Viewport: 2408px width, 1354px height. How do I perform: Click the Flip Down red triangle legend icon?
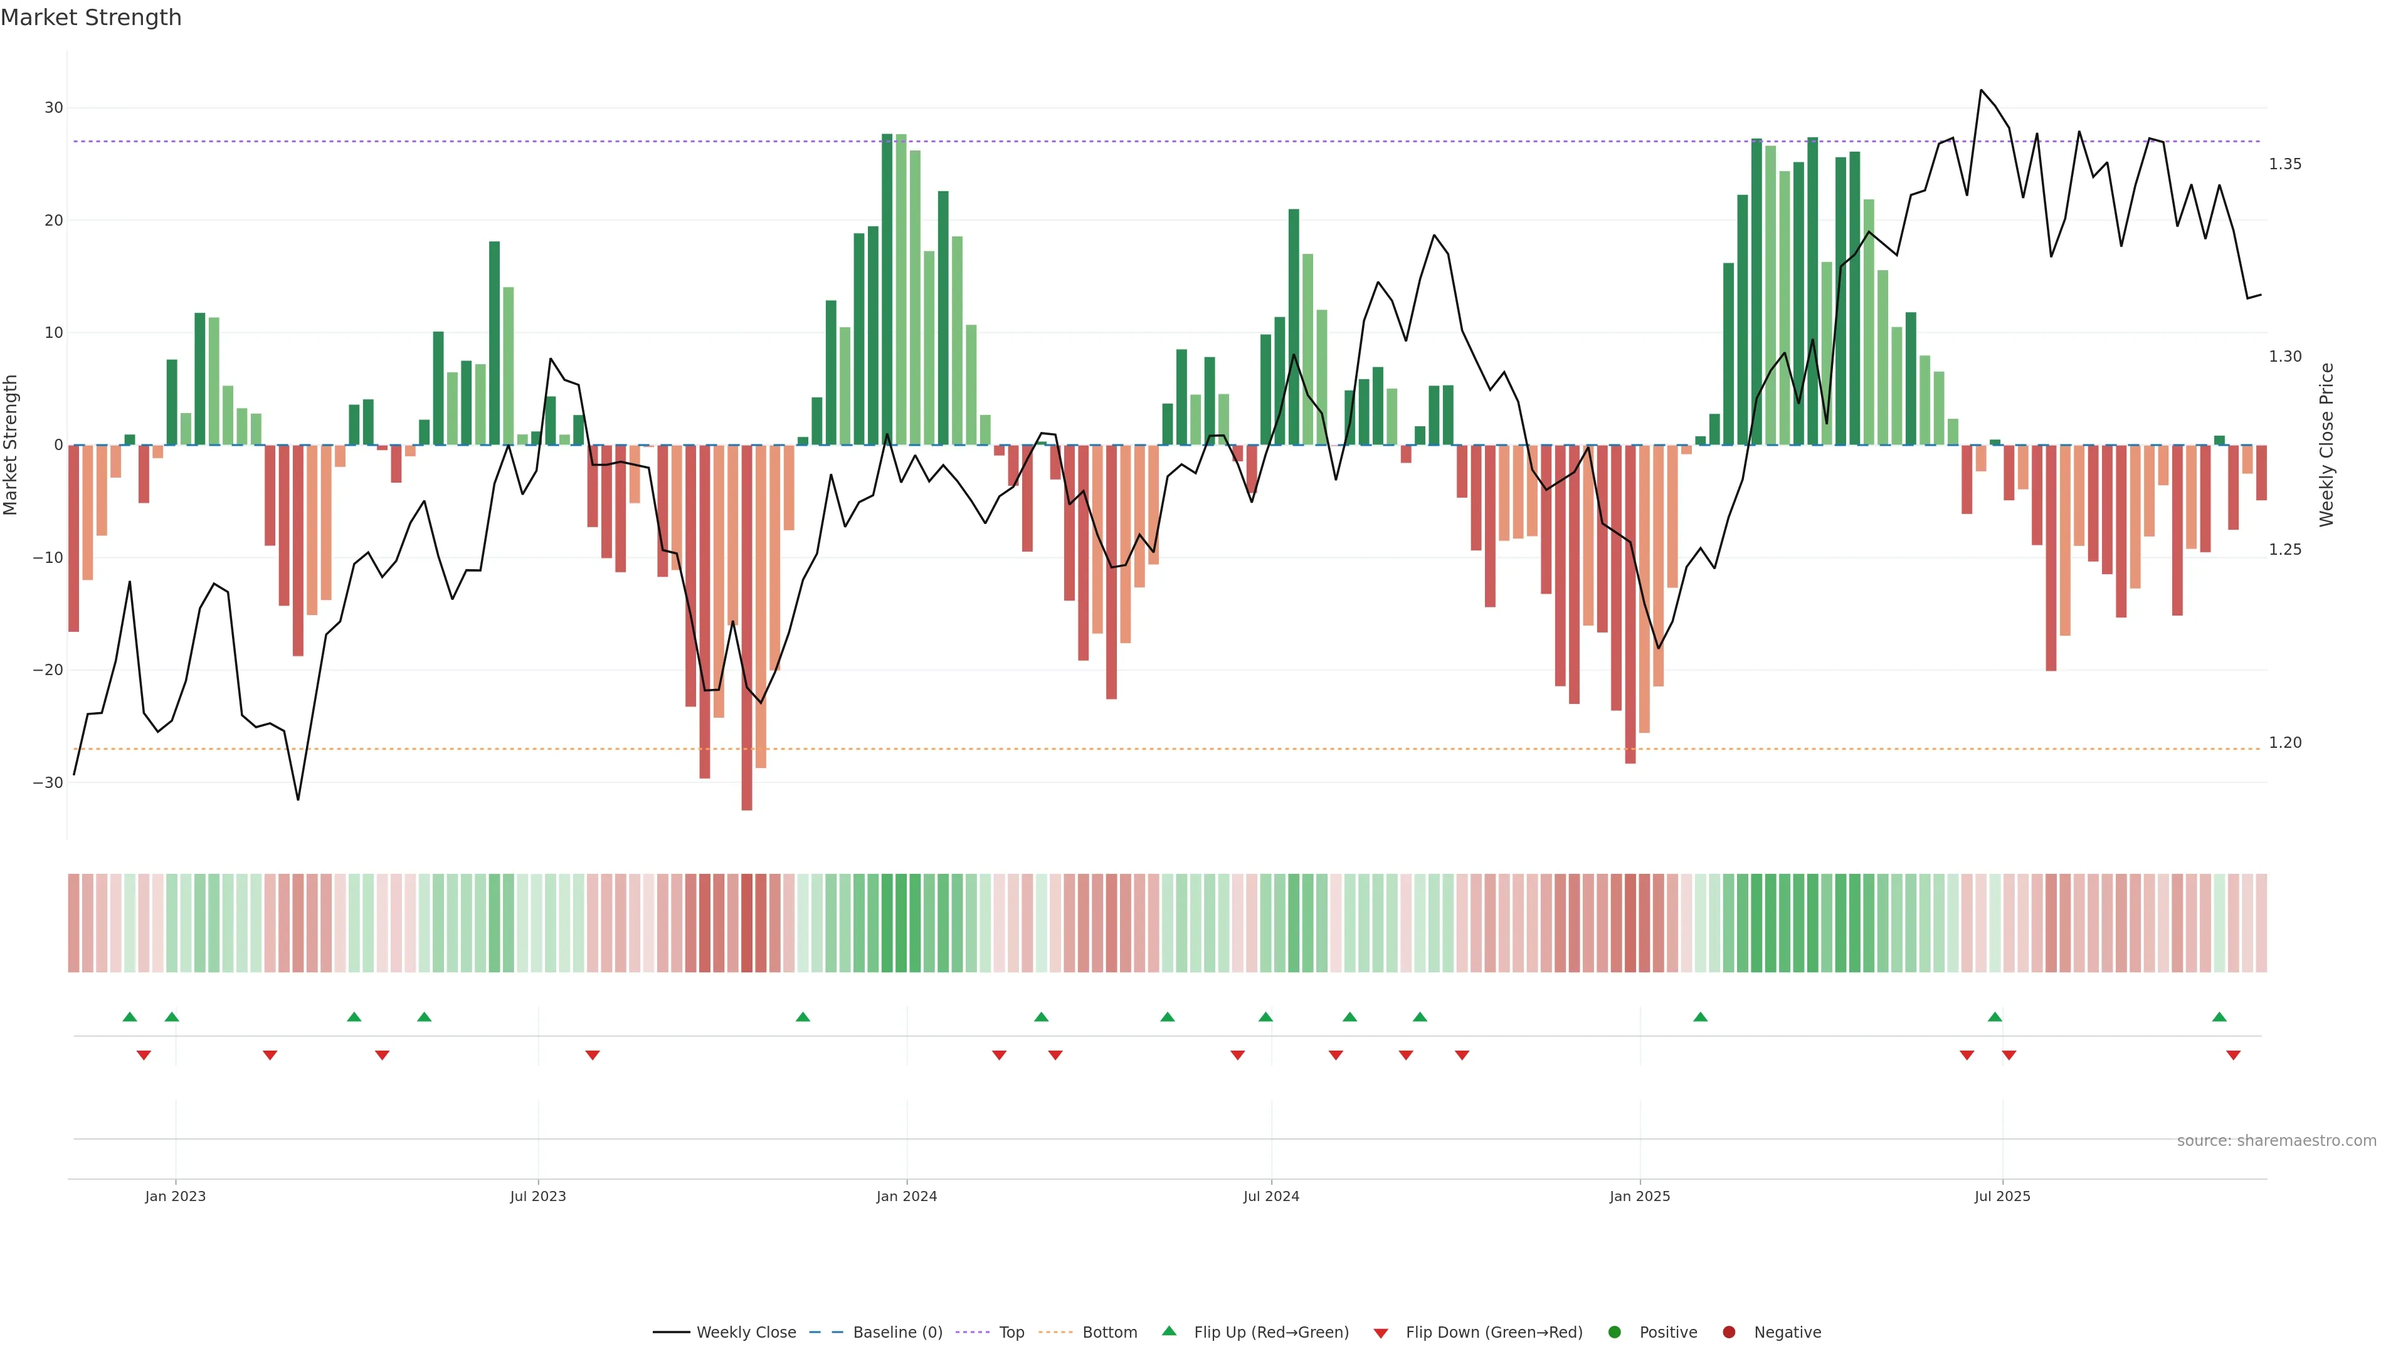pos(1381,1333)
